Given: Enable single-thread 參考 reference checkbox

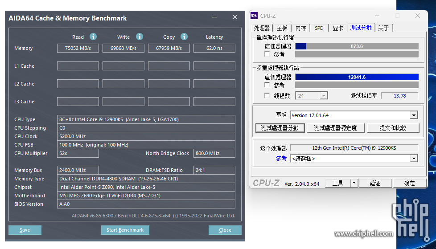Looking at the screenshot, I should point(267,54).
